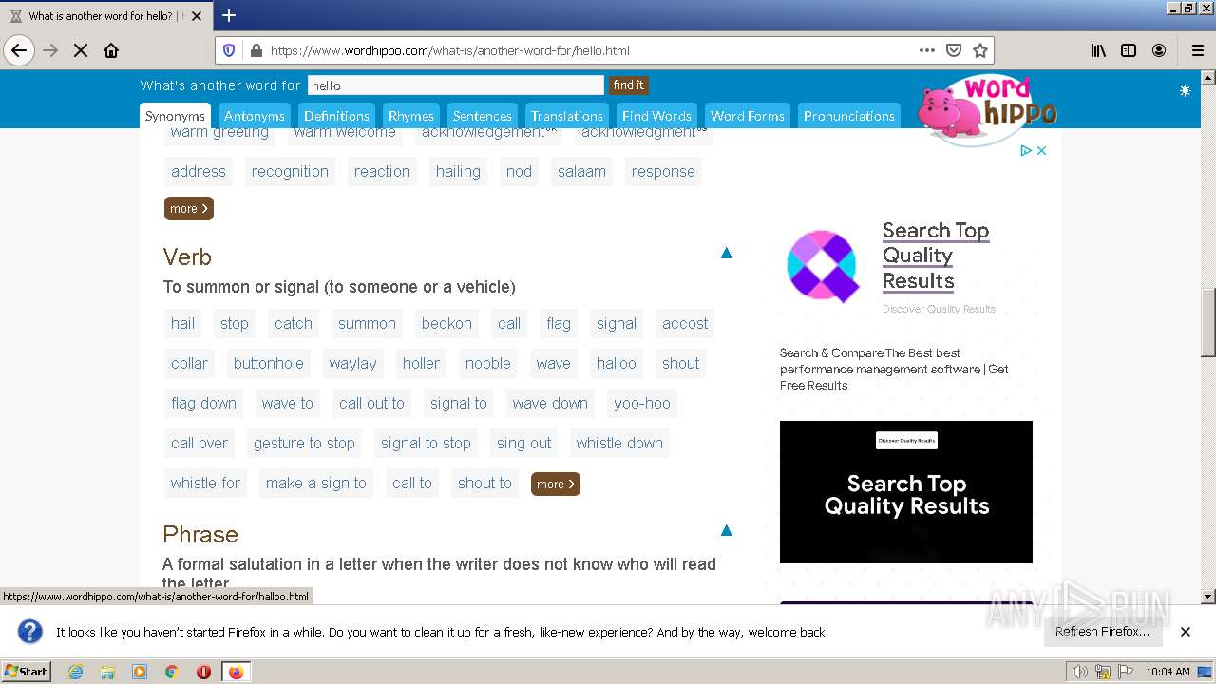Open the Find Words tab
1216x684 pixels.
point(656,116)
